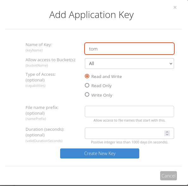Increase duration with the up stepper arrow
Viewport: 188px width, 186px height.
pyautogui.click(x=167, y=132)
